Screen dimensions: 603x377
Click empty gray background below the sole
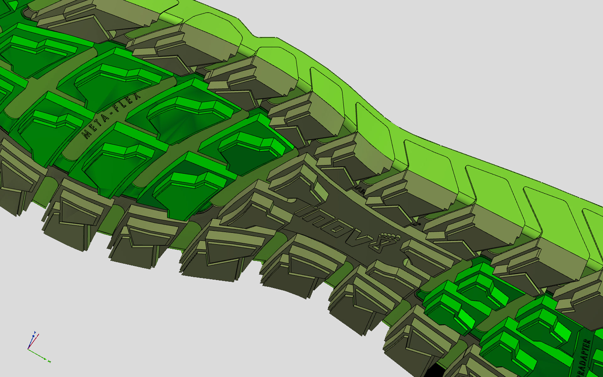point(188,314)
